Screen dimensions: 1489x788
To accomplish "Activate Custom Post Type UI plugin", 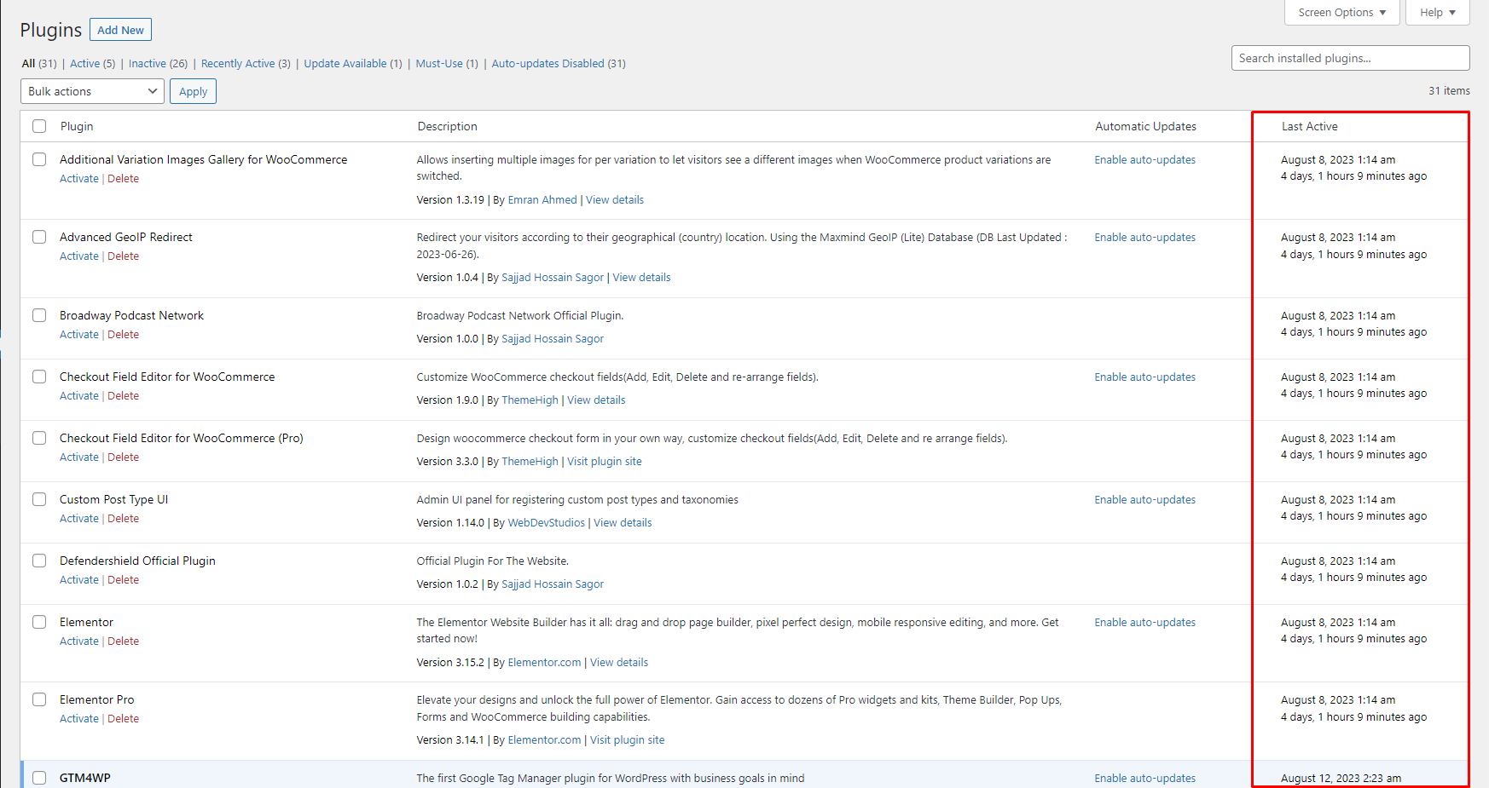I will pos(79,519).
